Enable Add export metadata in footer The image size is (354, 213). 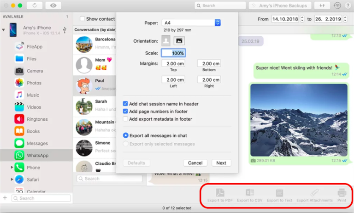[126, 119]
